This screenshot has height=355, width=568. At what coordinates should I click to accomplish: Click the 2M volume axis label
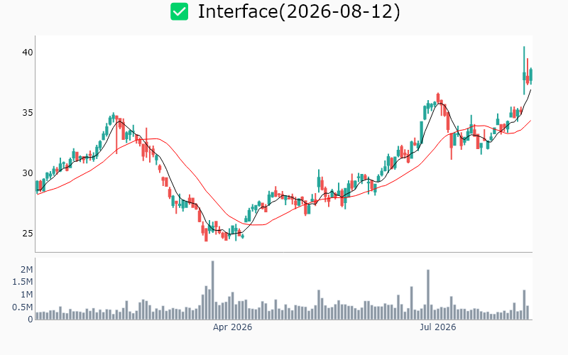[x=27, y=270]
